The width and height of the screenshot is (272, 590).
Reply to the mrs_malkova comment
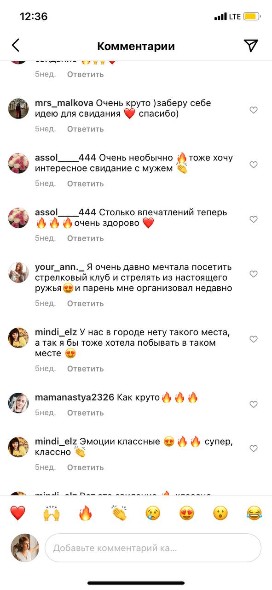coord(85,129)
